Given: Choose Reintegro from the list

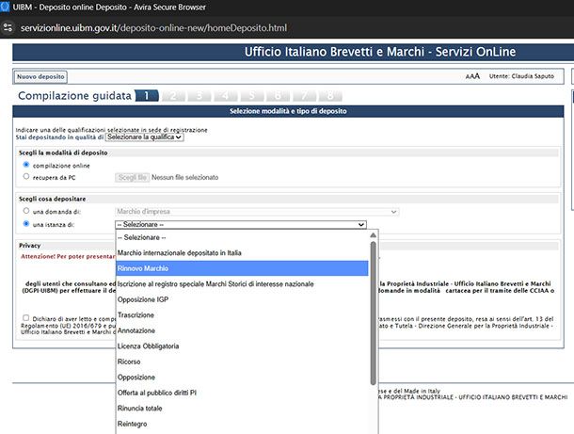Looking at the screenshot, I should 242,424.
